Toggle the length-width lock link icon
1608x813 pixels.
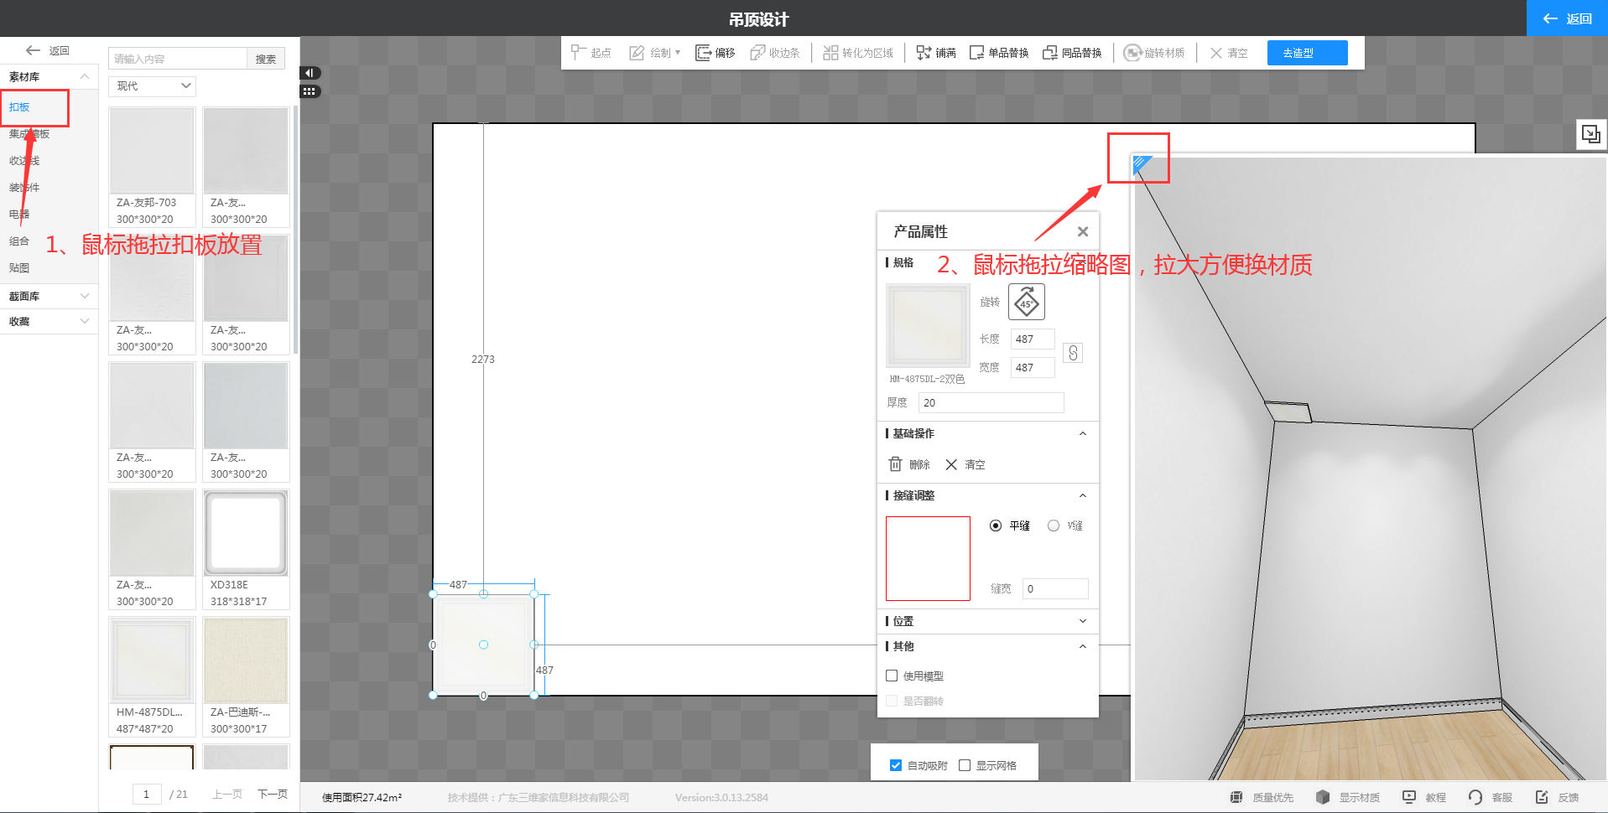tap(1073, 353)
